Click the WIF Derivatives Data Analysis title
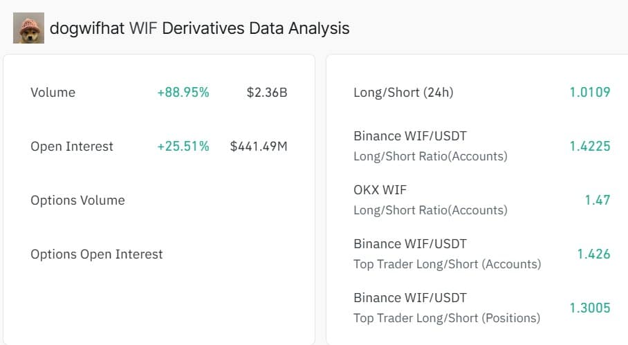This screenshot has width=628, height=345. point(199,28)
